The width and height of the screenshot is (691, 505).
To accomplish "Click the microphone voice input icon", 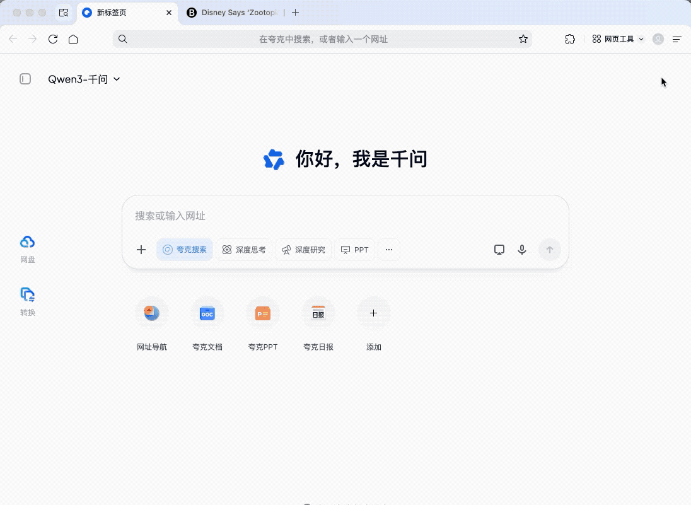I will coord(522,250).
